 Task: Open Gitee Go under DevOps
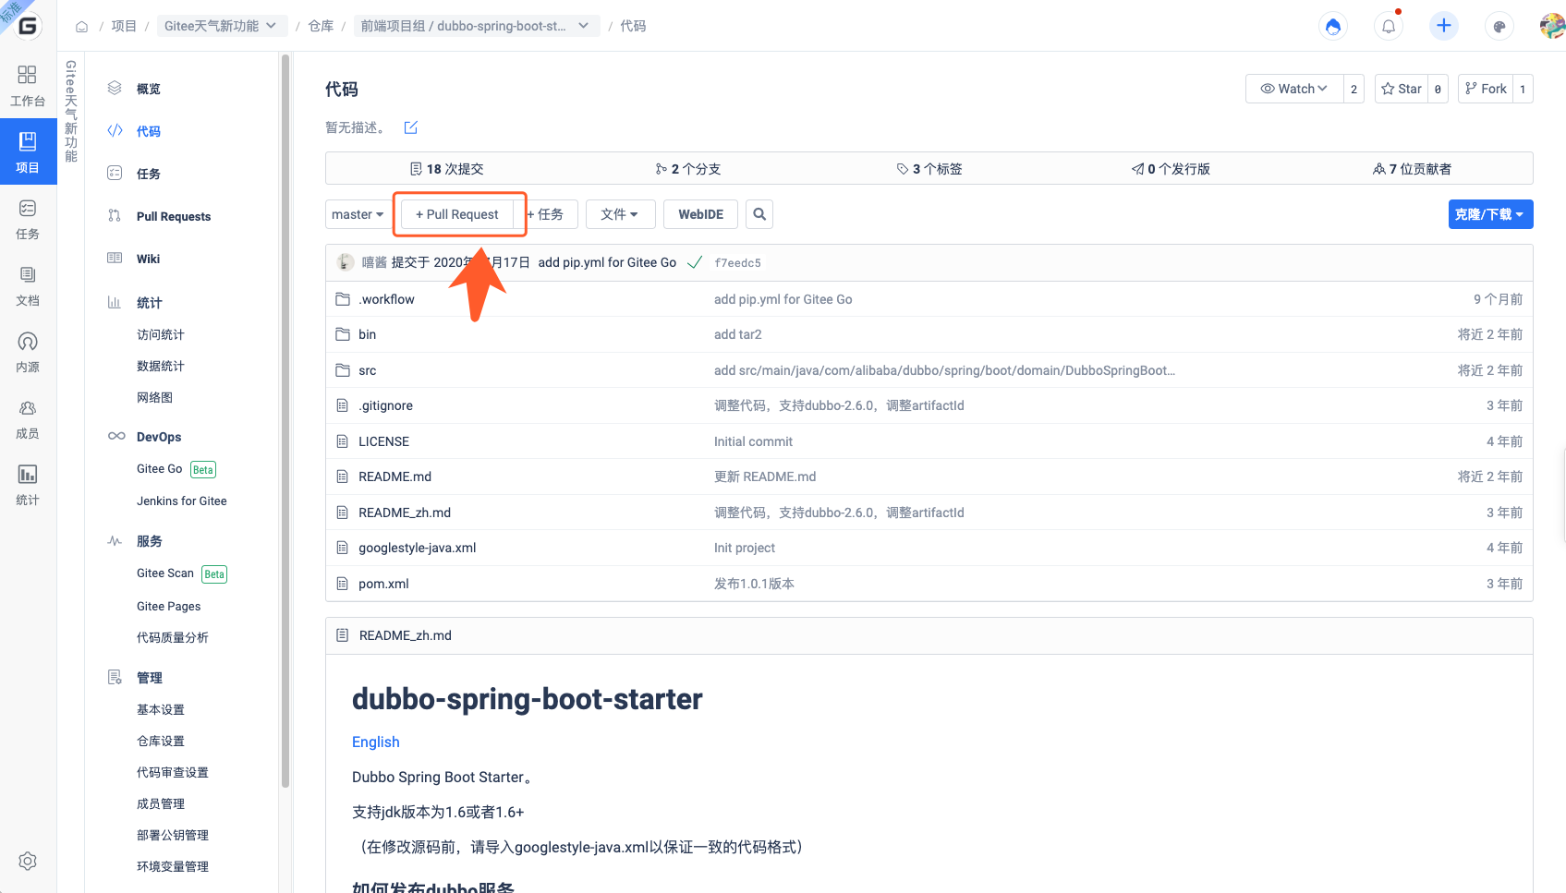[160, 469]
